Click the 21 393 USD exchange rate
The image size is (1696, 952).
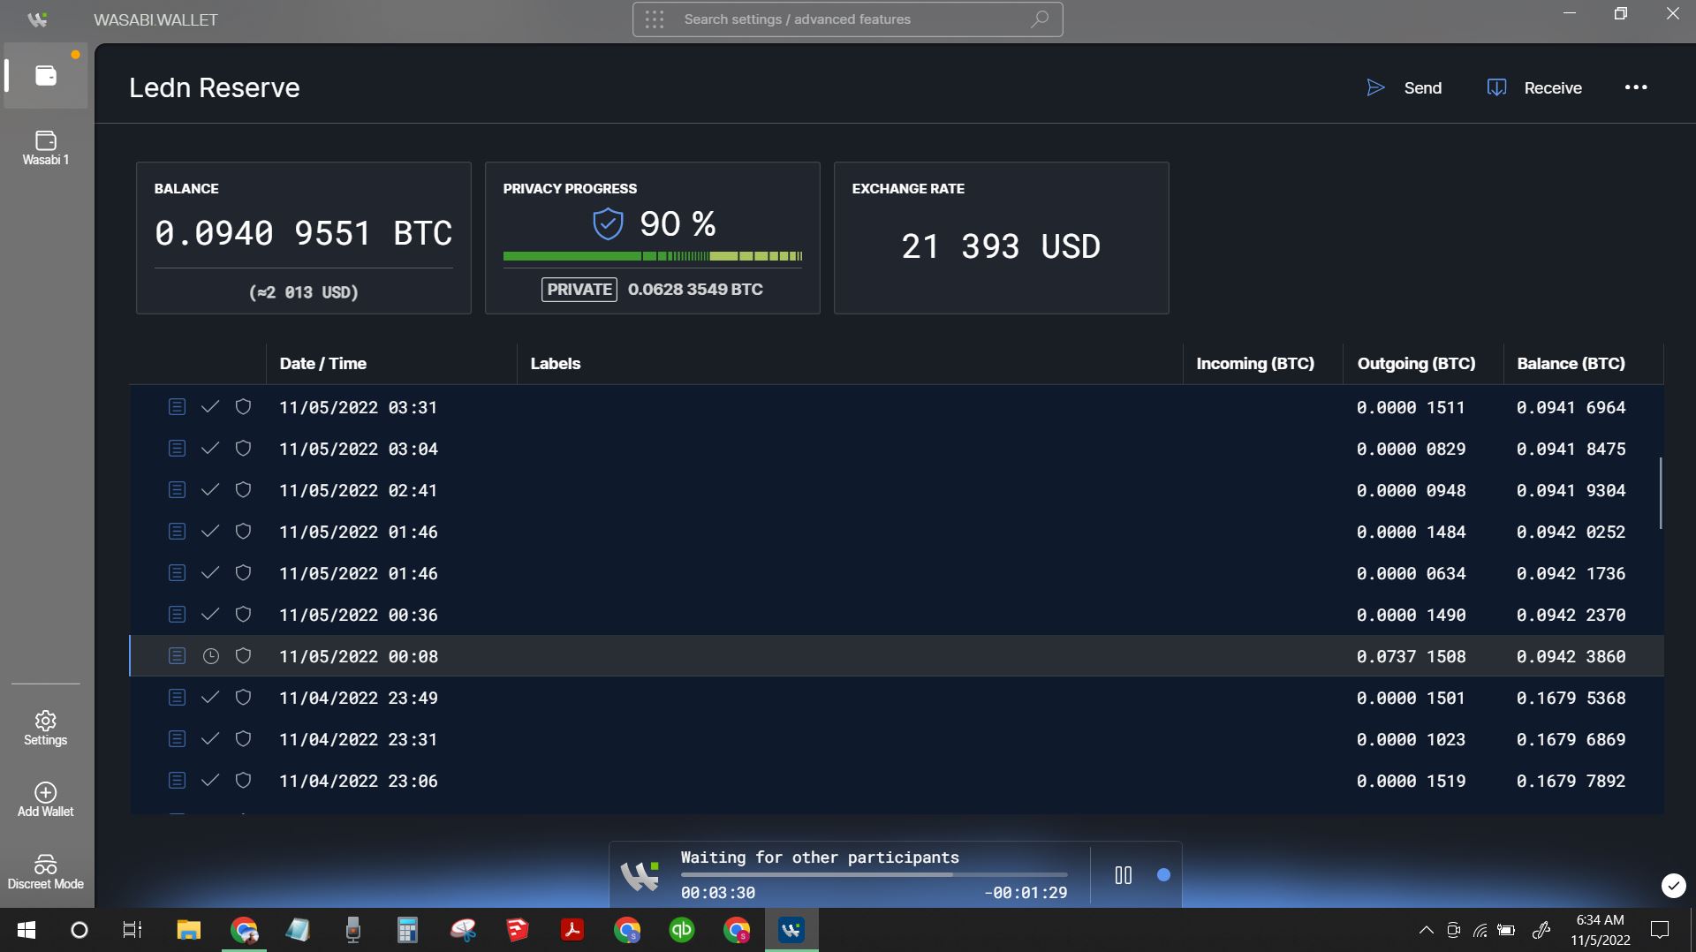tap(1001, 246)
